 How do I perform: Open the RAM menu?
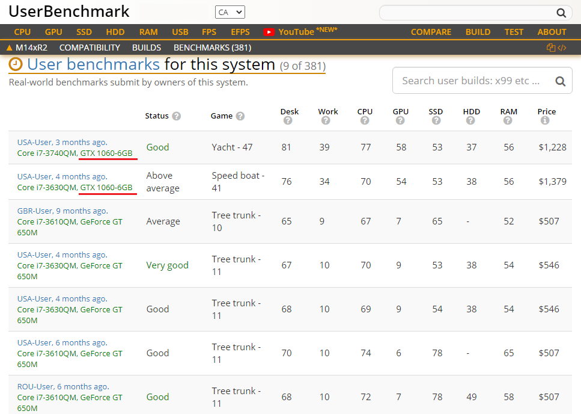coord(148,32)
